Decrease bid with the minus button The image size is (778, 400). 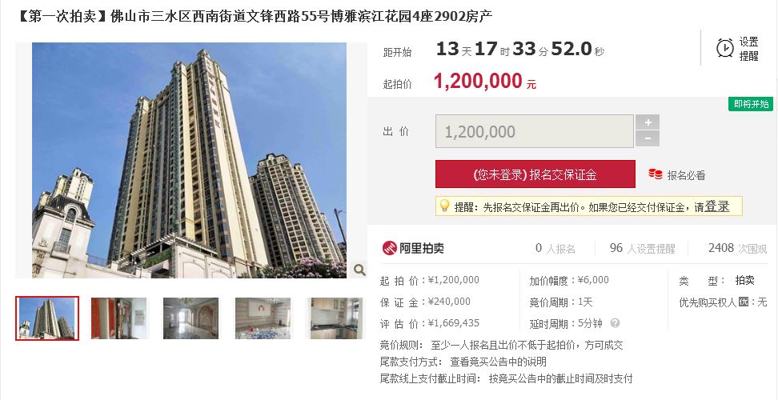(x=648, y=138)
